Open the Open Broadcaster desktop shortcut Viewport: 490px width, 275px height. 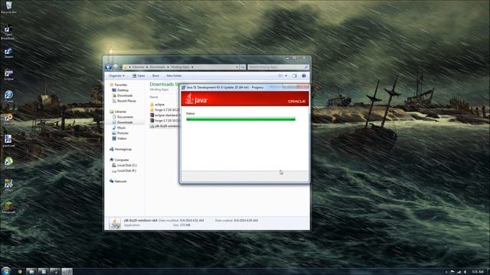(8, 32)
